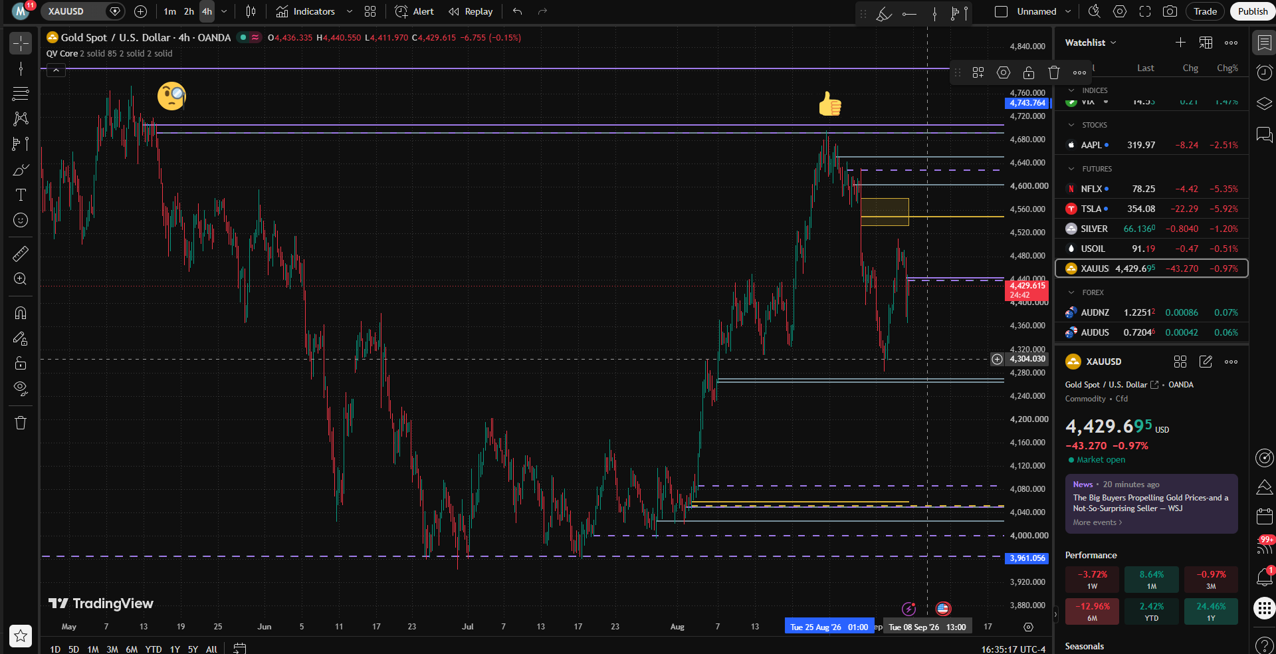The height and width of the screenshot is (654, 1276).
Task: Toggle lock all drawing tools
Action: click(x=21, y=363)
